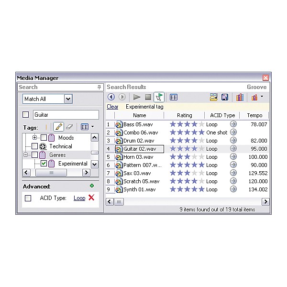Image resolution: width=287 pixels, height=287 pixels.
Task: Click the results list left scroll arrow
Action: tap(110, 202)
